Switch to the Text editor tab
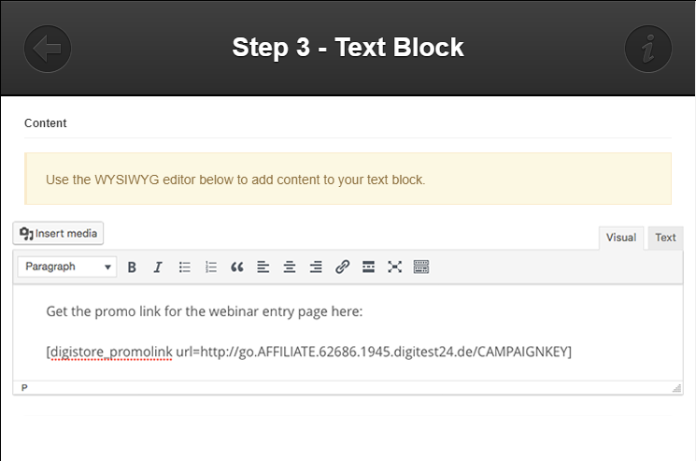The width and height of the screenshot is (696, 461). [665, 238]
